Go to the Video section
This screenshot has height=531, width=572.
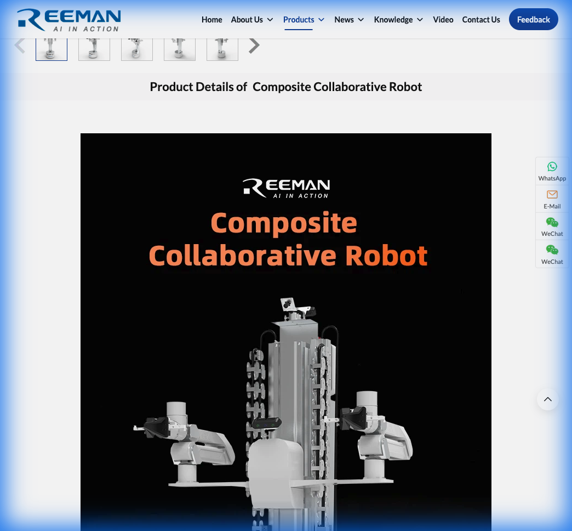click(443, 19)
